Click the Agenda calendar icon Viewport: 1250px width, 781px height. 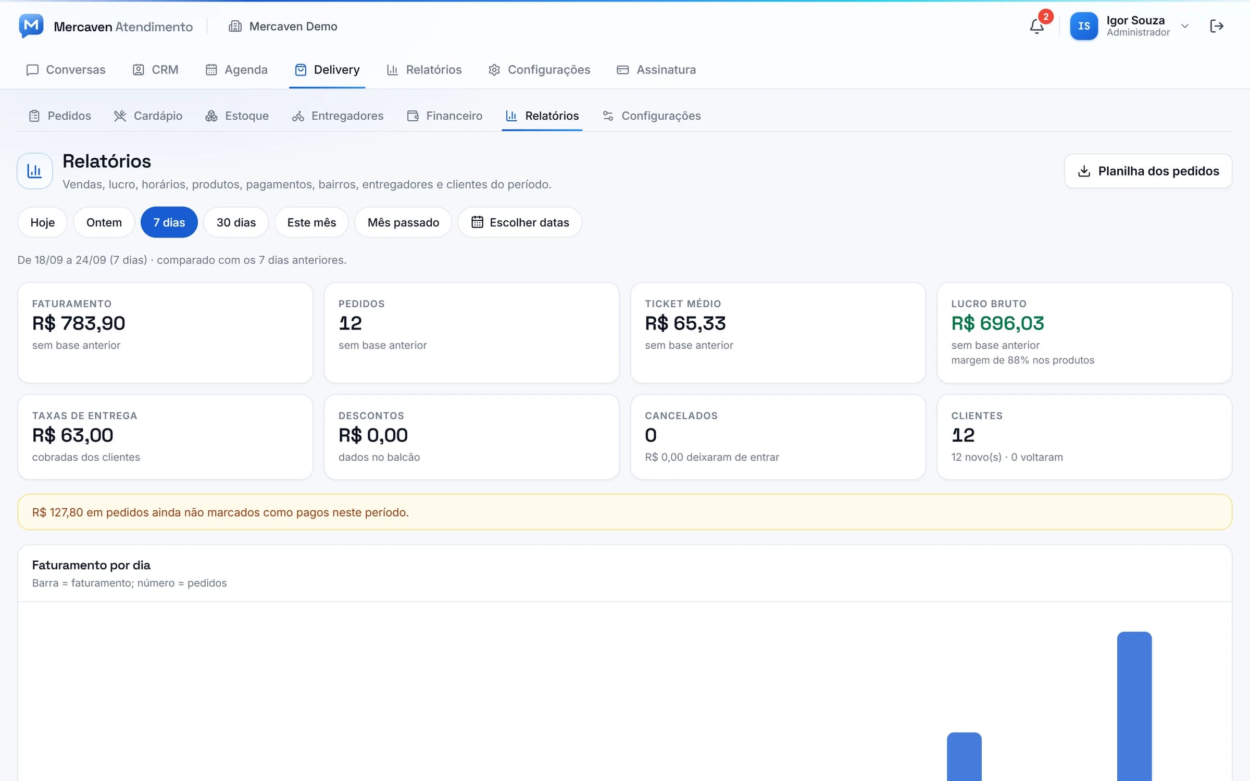point(211,70)
